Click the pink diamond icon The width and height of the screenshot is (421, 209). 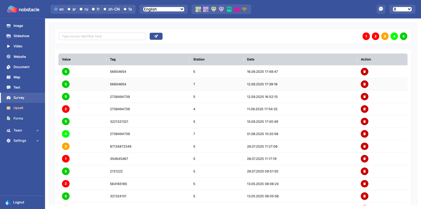pos(221,9)
